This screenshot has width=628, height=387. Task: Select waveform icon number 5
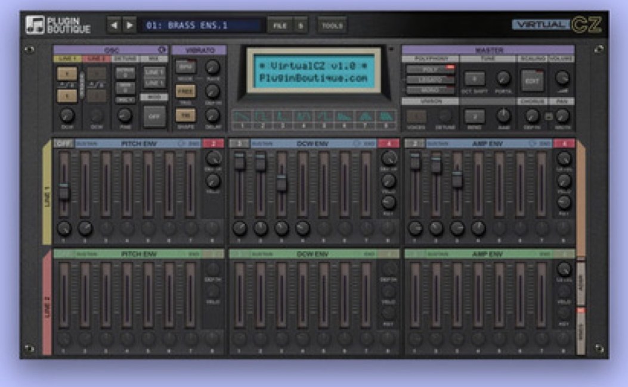coord(324,119)
